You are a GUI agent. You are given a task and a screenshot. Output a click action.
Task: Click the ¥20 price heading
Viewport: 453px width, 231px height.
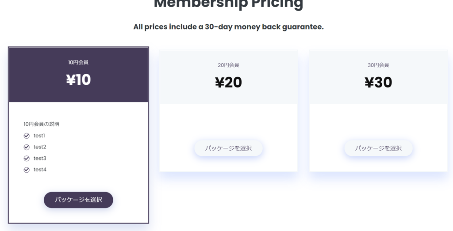228,83
